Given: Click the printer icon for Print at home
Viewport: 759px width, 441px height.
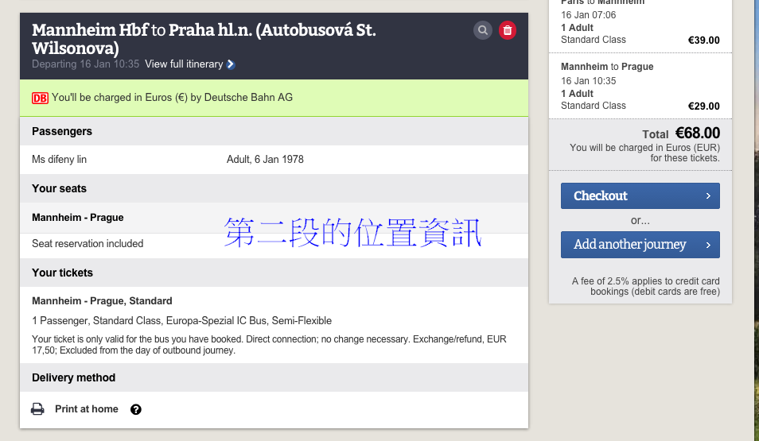Looking at the screenshot, I should click(37, 409).
